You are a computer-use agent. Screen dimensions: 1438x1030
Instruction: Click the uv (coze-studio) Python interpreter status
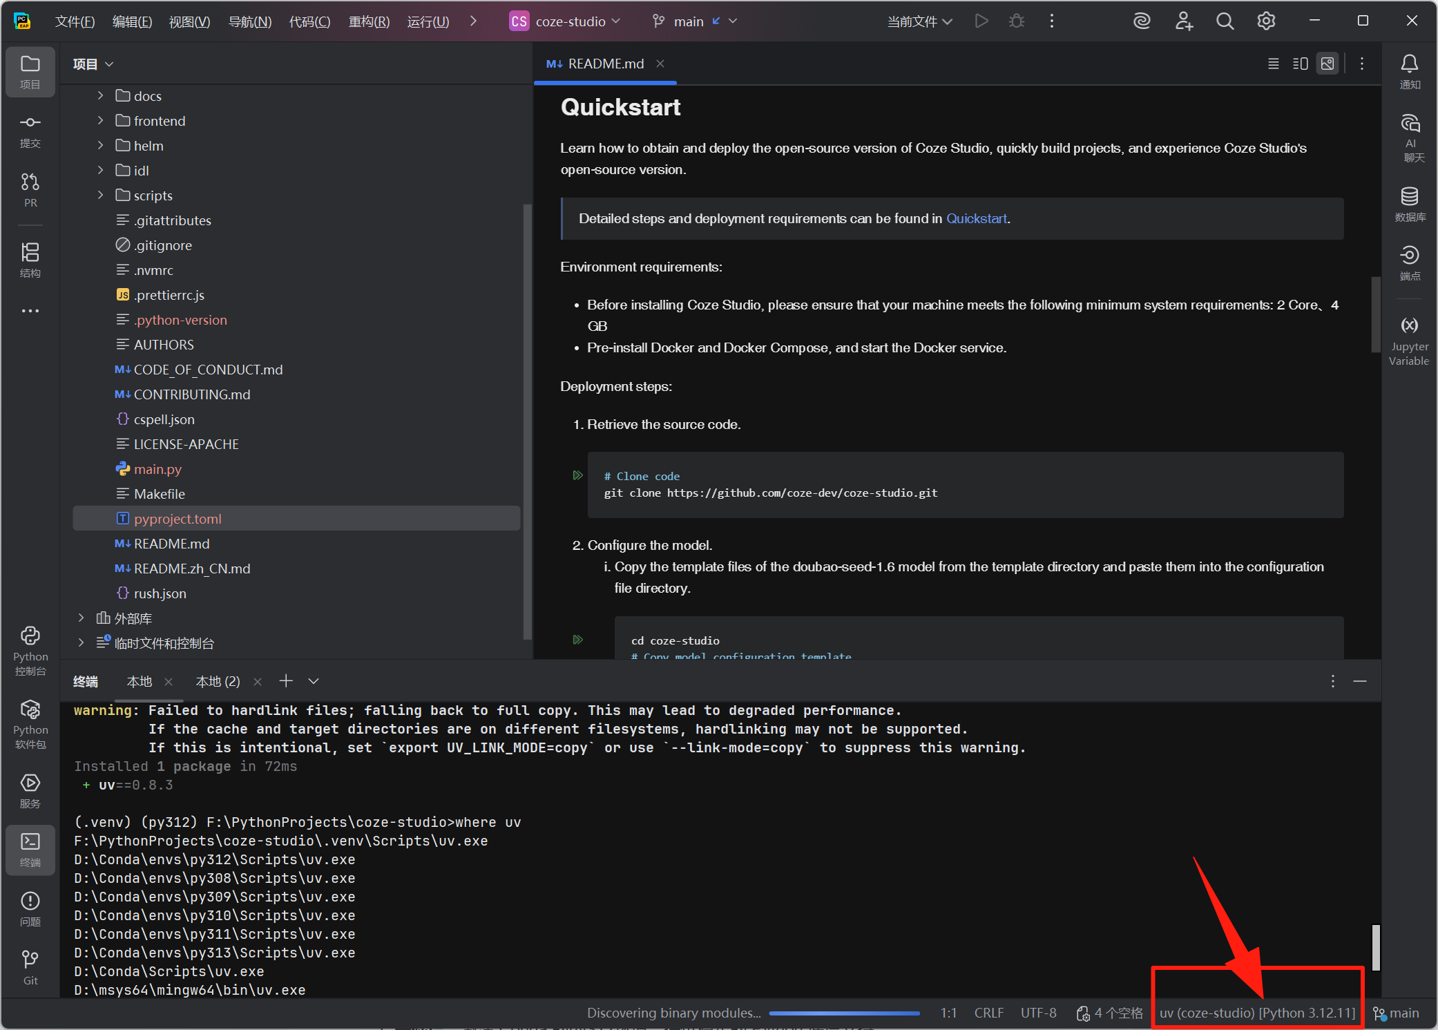coord(1257,1012)
